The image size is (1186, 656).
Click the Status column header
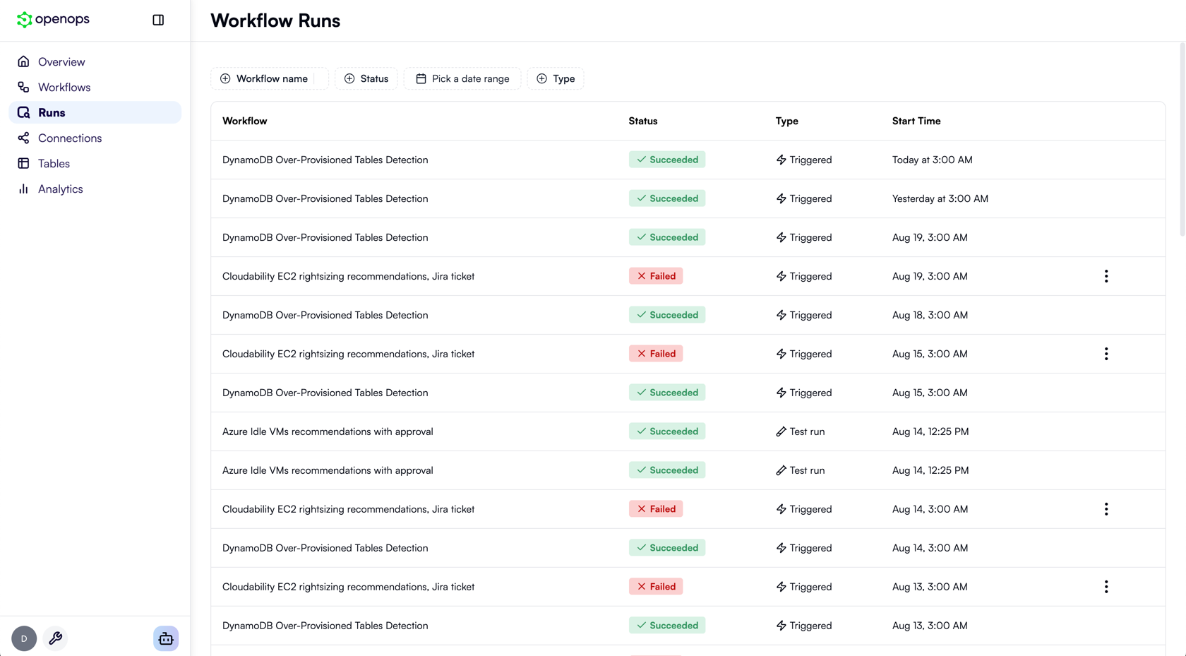tap(643, 121)
